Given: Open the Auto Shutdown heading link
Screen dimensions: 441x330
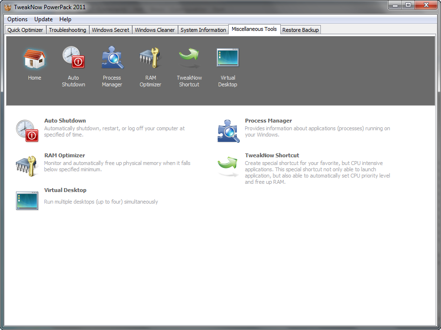Looking at the screenshot, I should point(65,121).
